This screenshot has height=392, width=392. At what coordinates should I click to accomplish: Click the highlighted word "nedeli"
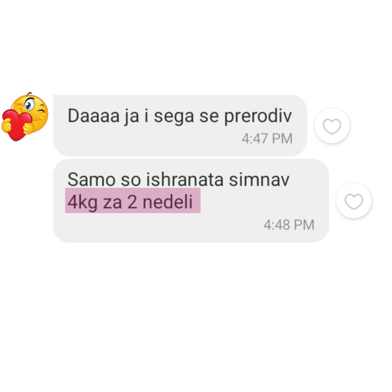coord(167,202)
